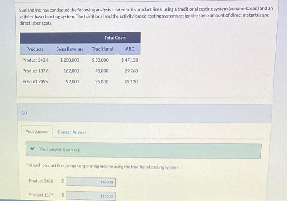
Task: Click the Product 540X table row label
Action: [35, 60]
